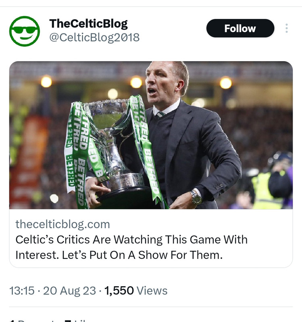Open the partially visible likes count
Viewport: 302px width, 322px height.
pos(75,320)
